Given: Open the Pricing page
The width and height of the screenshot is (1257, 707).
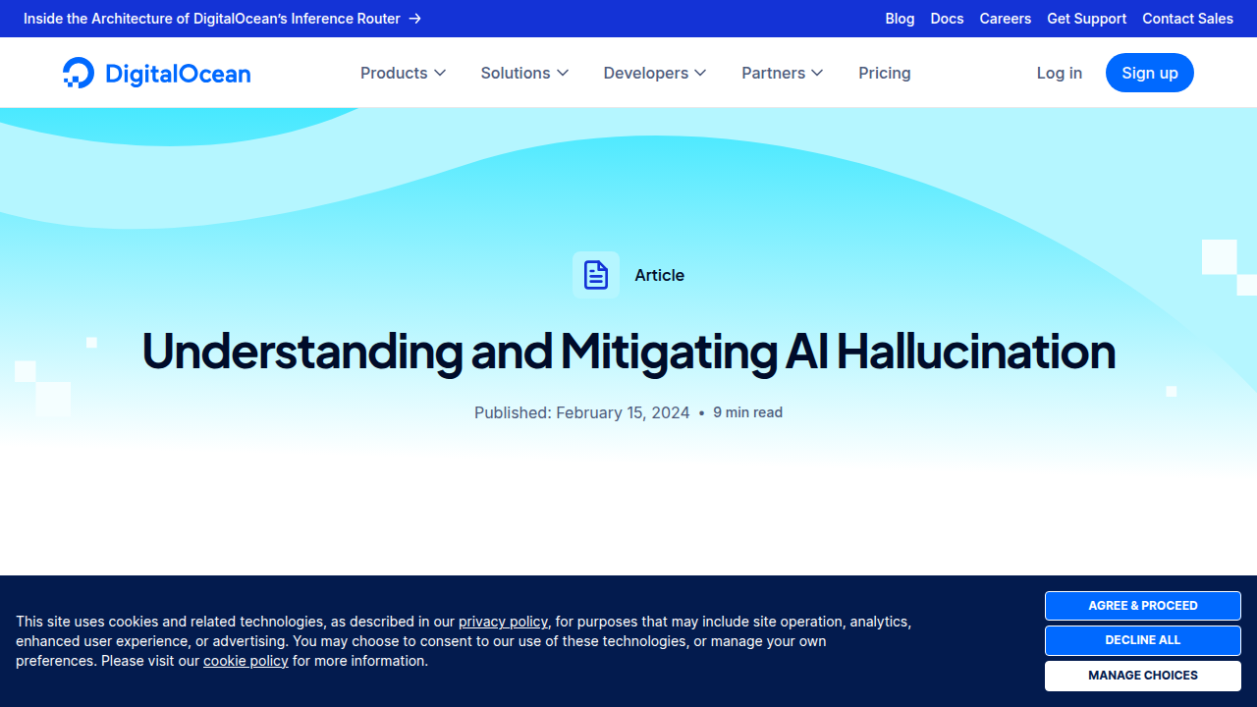Looking at the screenshot, I should coord(885,73).
